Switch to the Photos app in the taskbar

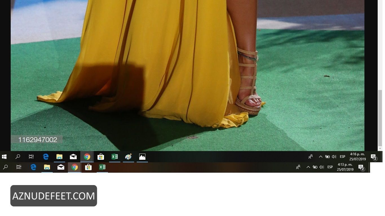tap(142, 157)
